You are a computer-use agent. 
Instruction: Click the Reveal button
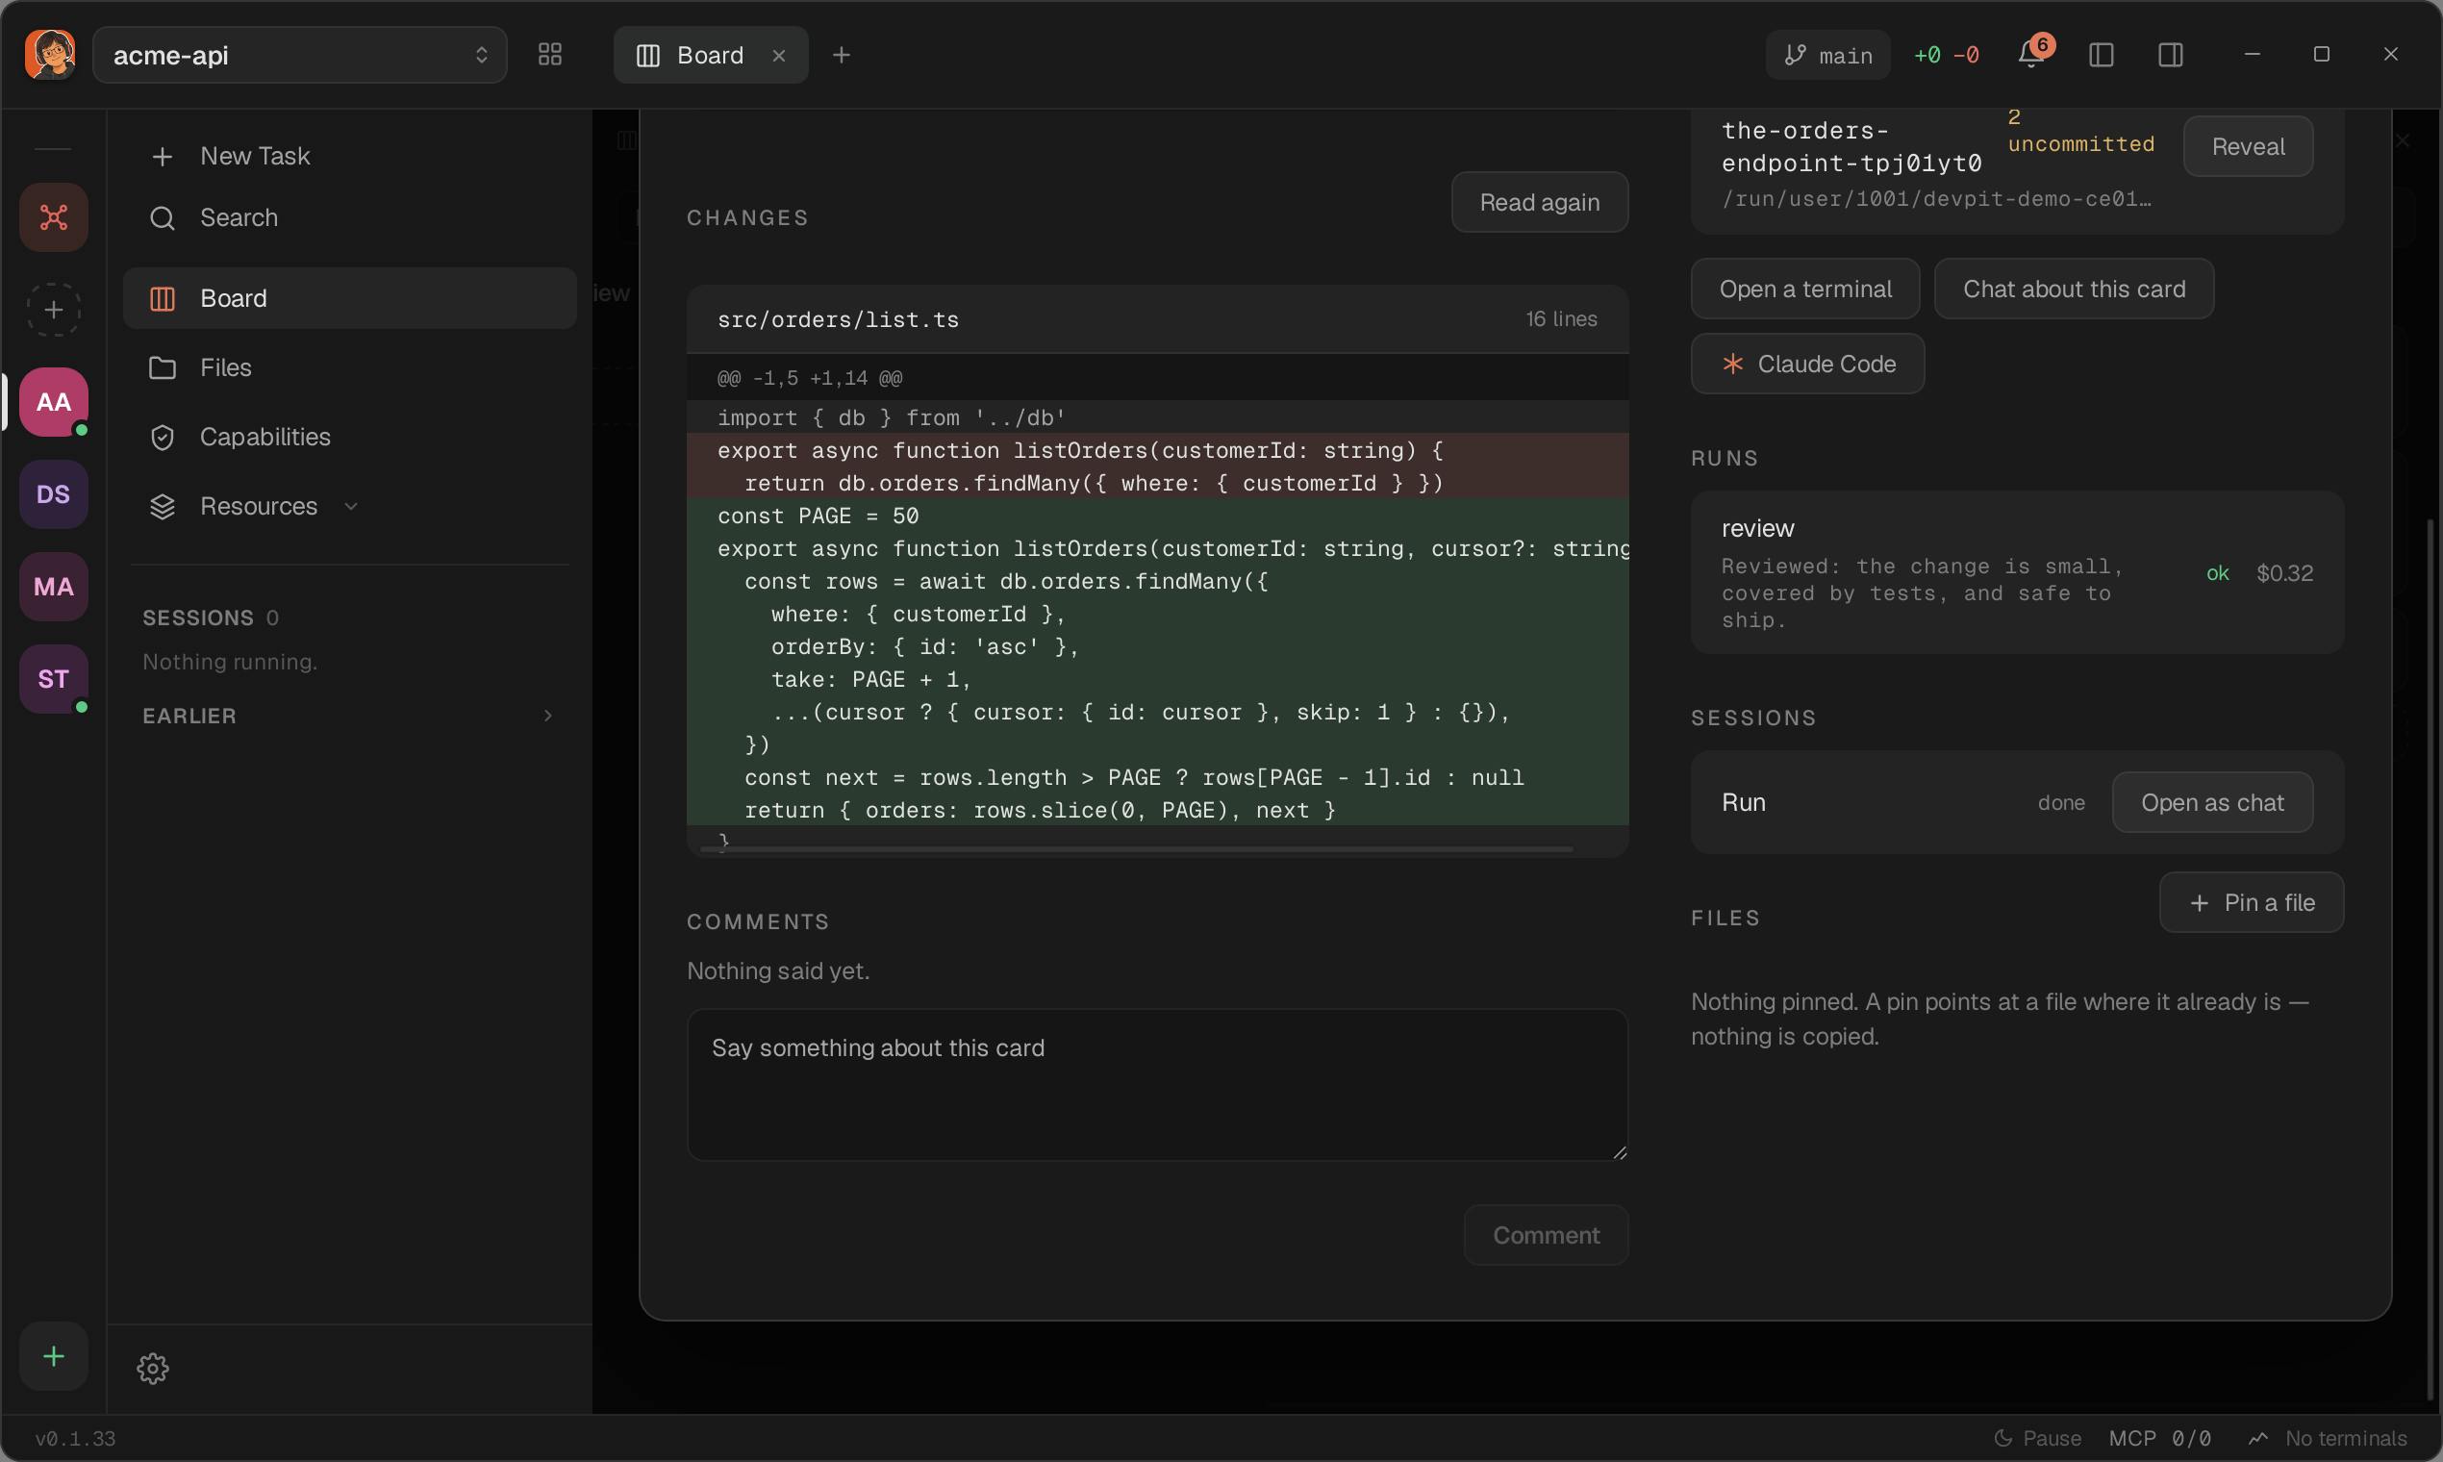2248,147
